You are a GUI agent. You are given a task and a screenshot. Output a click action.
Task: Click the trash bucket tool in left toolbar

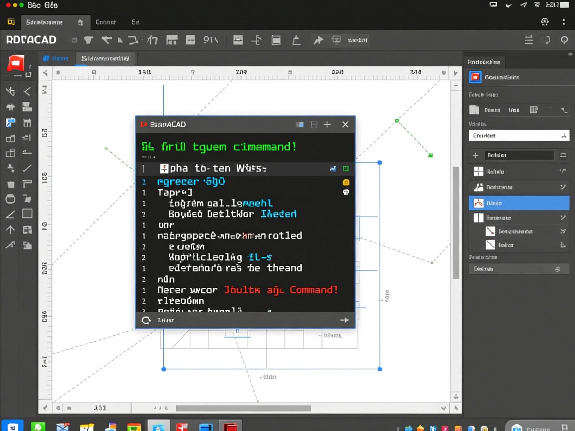point(10,184)
